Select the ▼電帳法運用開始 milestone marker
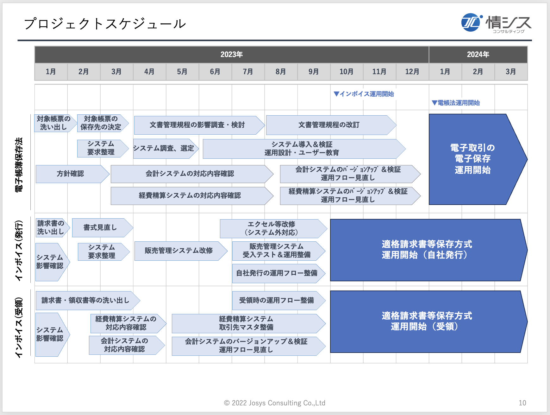 pyautogui.click(x=456, y=103)
